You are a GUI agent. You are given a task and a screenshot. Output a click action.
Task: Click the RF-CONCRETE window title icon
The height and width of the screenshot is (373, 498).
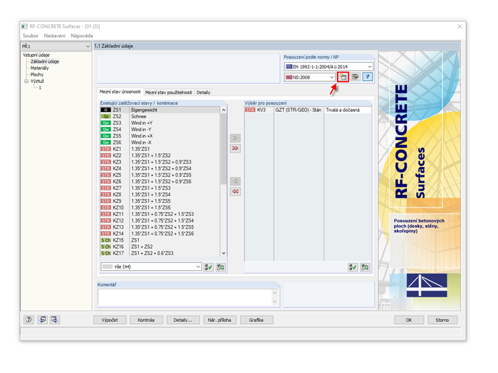[x=24, y=26]
